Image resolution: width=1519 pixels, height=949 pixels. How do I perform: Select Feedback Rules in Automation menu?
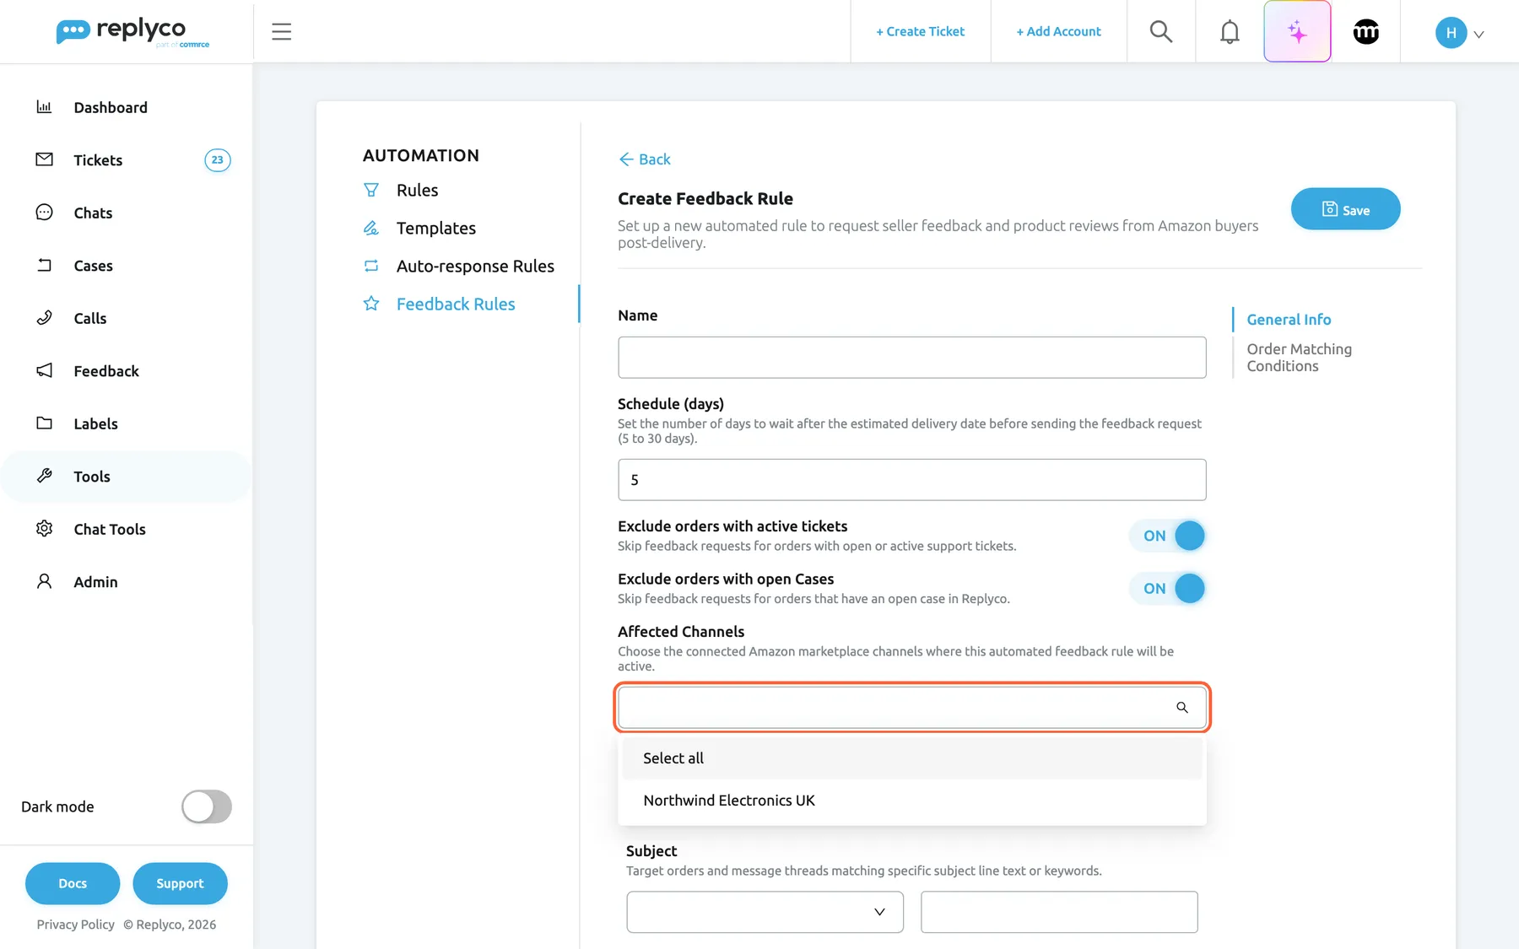coord(456,304)
